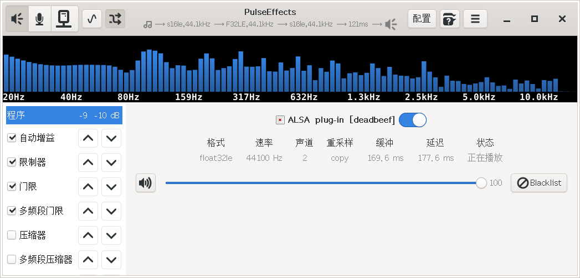Select the 自动增益 effect label
This screenshot has width=580, height=278.
[37, 138]
